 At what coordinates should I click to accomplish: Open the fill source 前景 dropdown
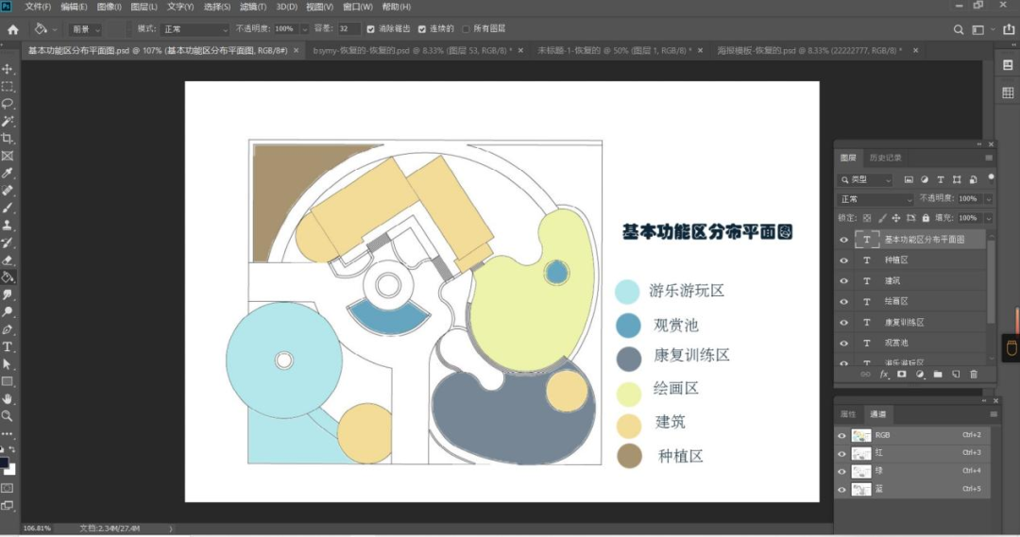(x=86, y=29)
